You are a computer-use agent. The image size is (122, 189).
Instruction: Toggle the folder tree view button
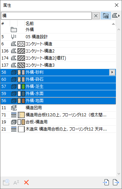click(x=105, y=16)
